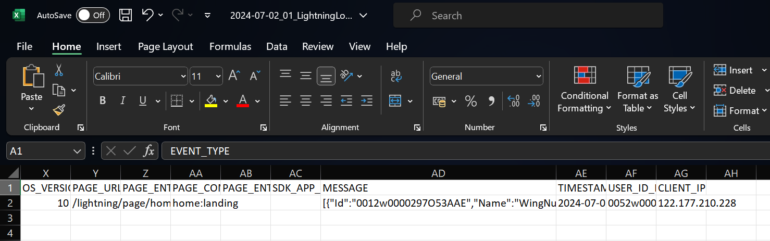Toggle Bold formatting
The image size is (770, 241).
(103, 101)
